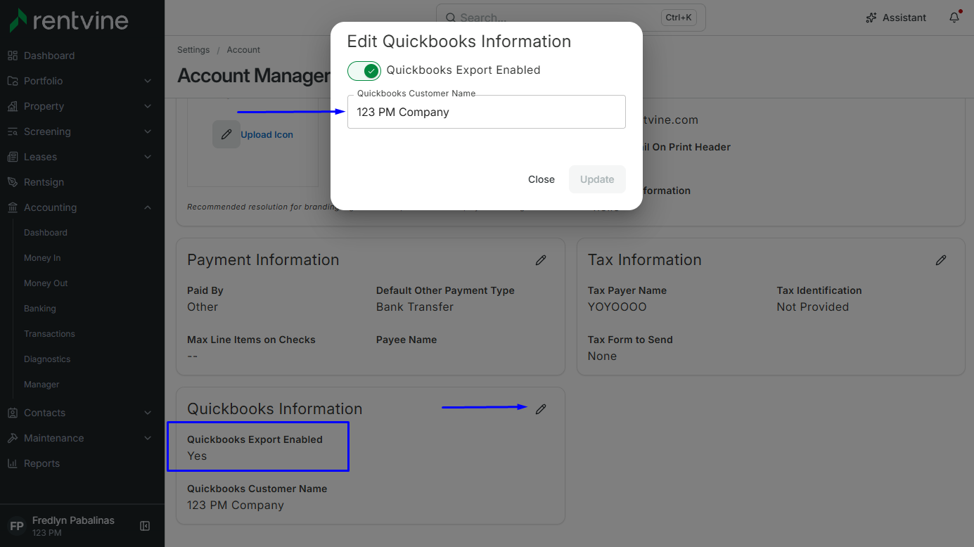This screenshot has width=974, height=547.
Task: Click the Rentvine logo
Action: point(69,20)
